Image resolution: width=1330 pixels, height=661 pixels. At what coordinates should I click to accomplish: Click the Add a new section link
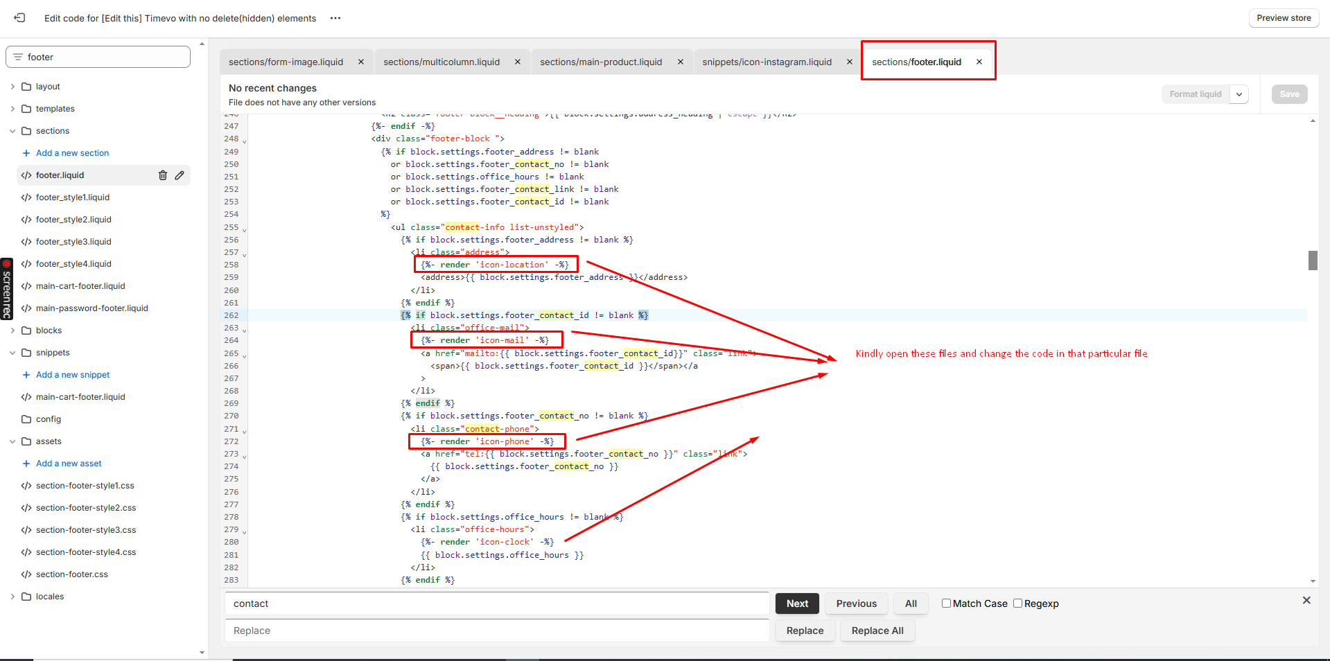click(72, 153)
